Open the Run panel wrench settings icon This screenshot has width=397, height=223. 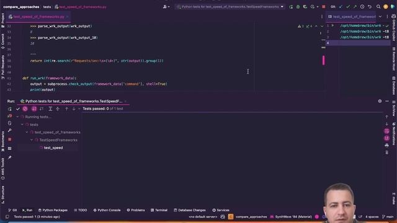pos(10,131)
